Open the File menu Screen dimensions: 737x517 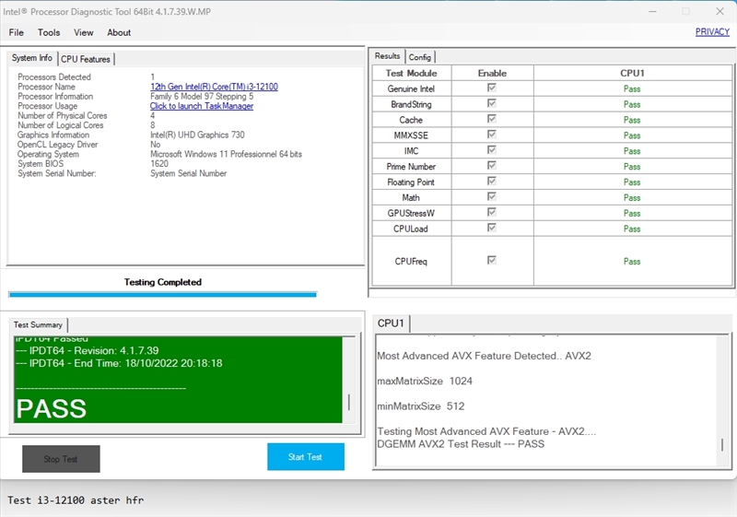click(x=17, y=32)
